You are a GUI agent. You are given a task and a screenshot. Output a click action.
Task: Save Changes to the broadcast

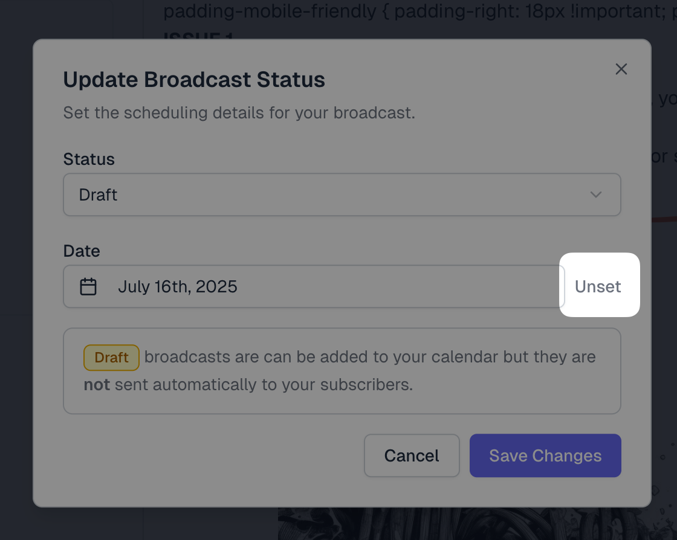tap(545, 455)
